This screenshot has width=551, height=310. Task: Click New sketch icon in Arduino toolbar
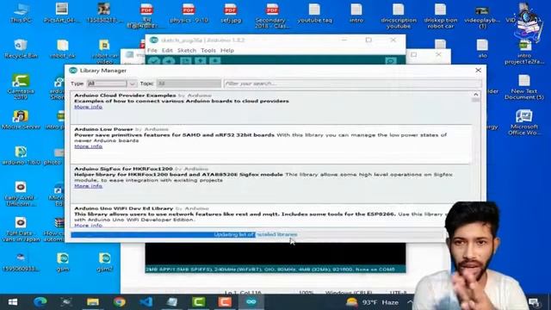point(186,61)
